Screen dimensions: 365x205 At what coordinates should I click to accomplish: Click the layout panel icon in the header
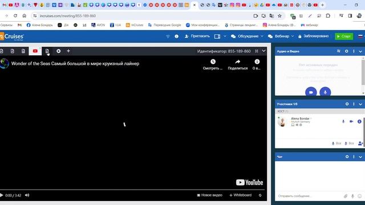coord(217,36)
